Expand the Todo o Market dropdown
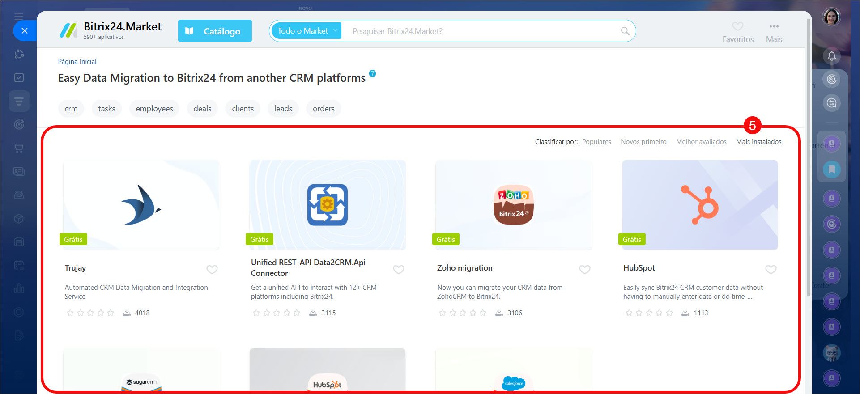The width and height of the screenshot is (860, 394). [x=307, y=31]
